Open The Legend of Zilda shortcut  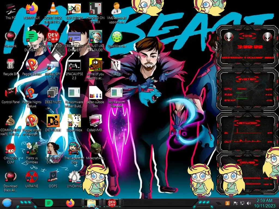74,149
